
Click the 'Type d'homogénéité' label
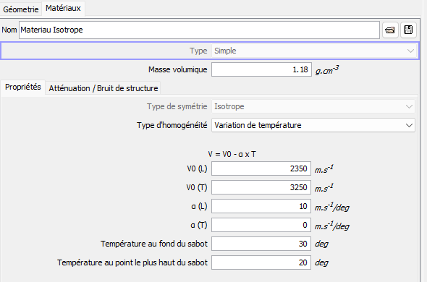pyautogui.click(x=172, y=125)
